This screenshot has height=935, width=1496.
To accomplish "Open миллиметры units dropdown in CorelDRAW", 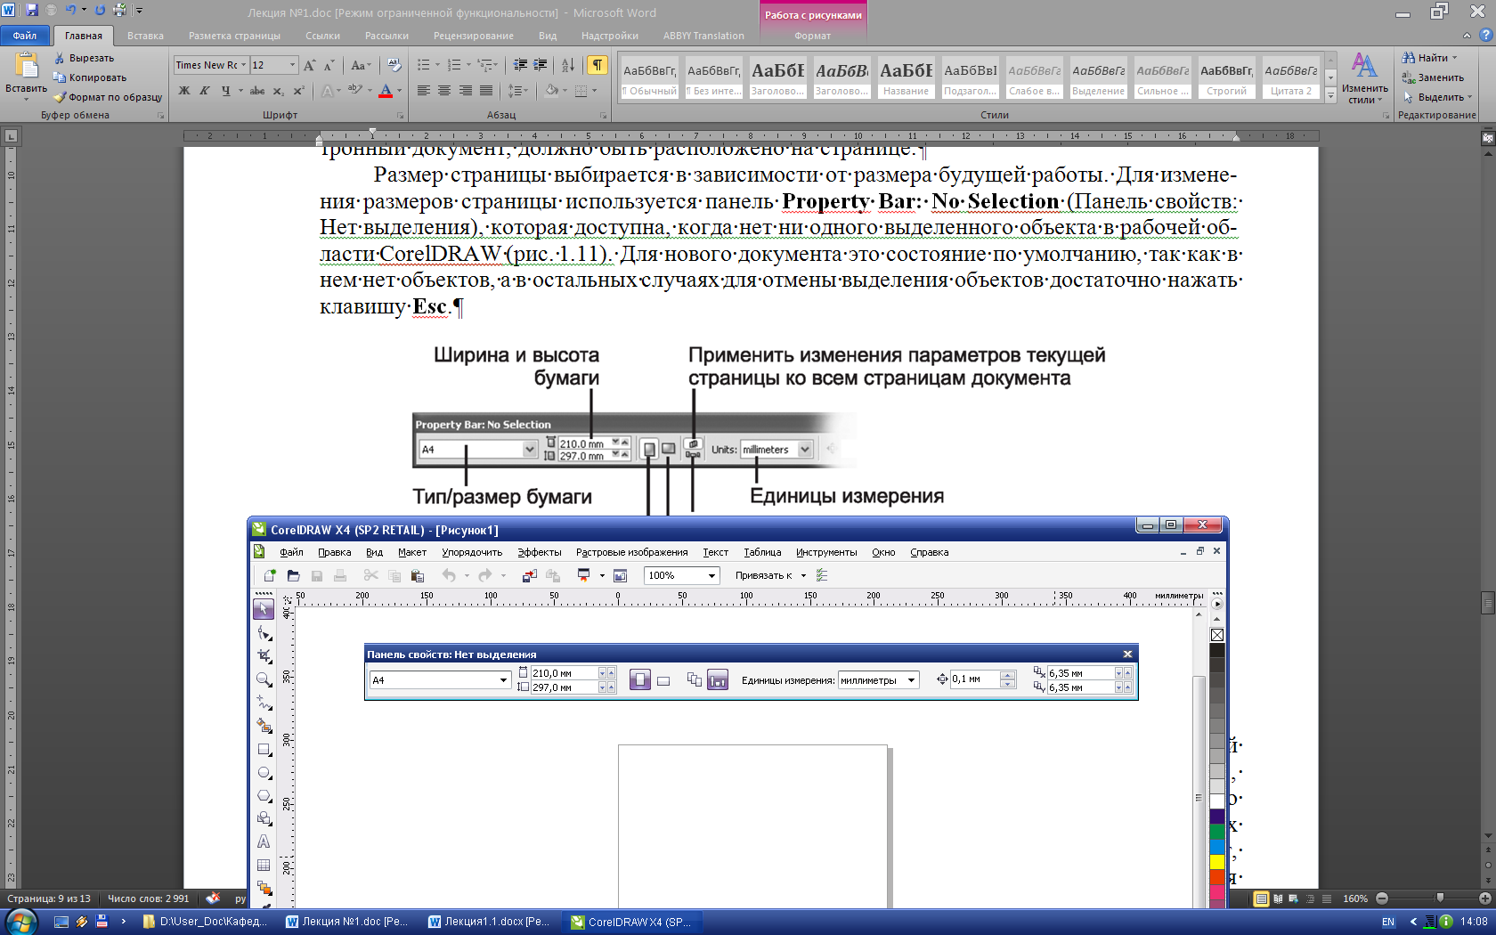I will (912, 680).
